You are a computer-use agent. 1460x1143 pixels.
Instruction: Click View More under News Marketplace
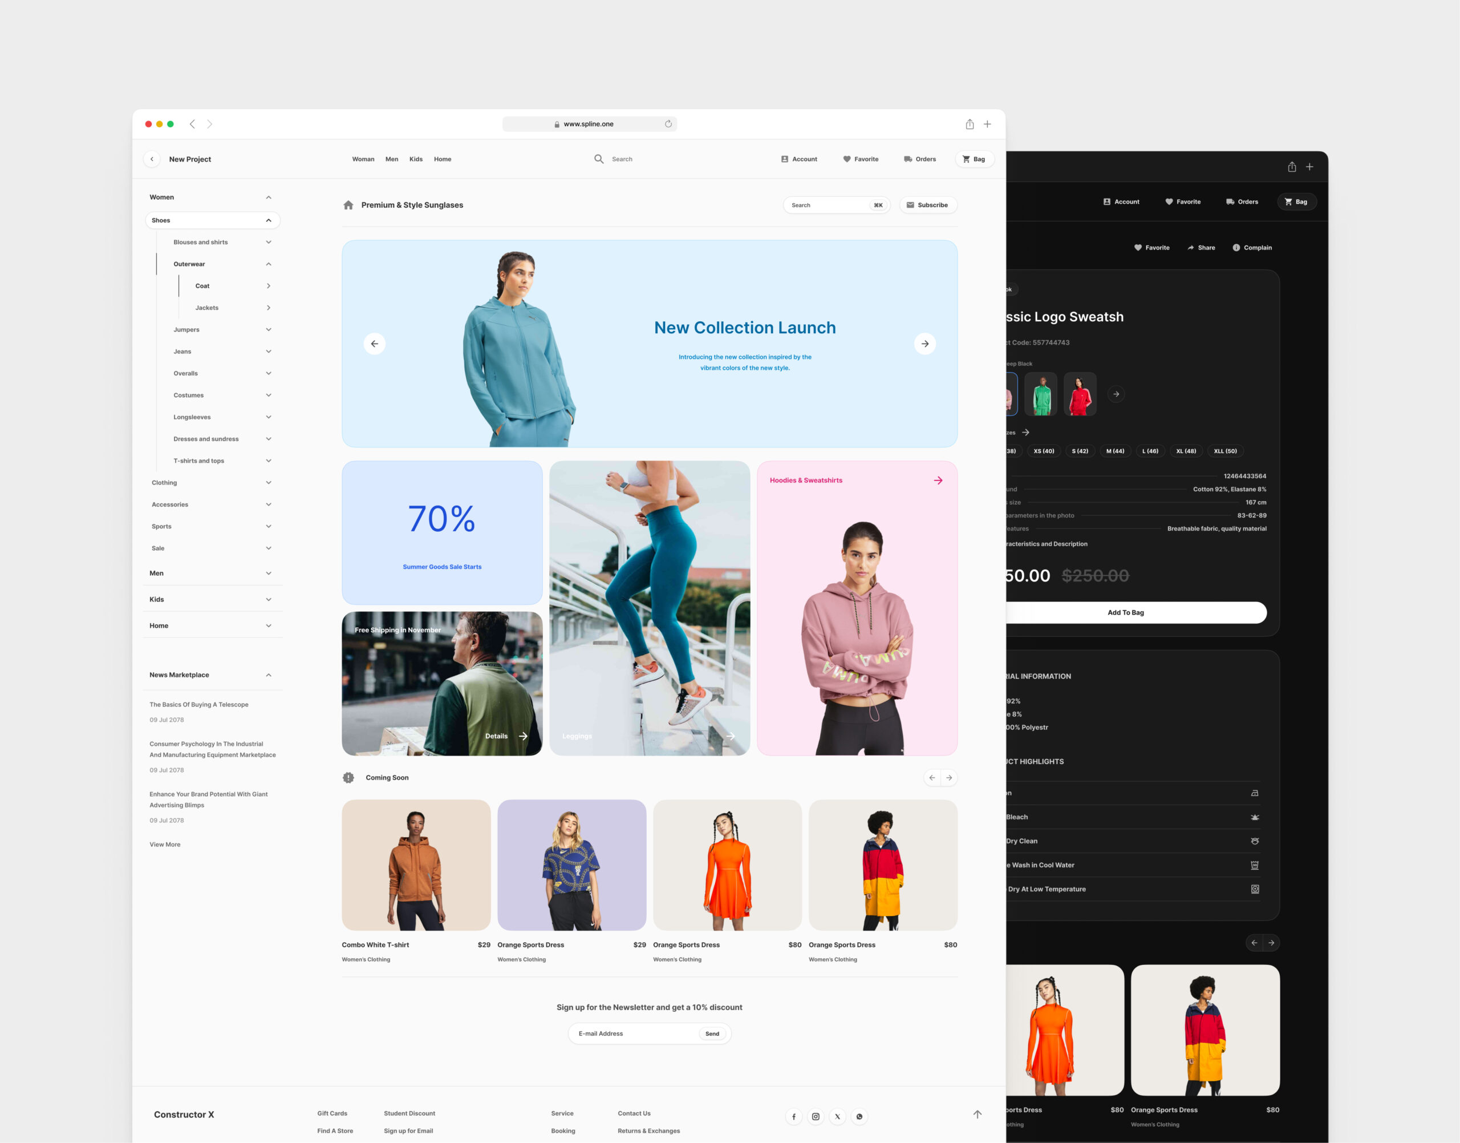click(165, 845)
